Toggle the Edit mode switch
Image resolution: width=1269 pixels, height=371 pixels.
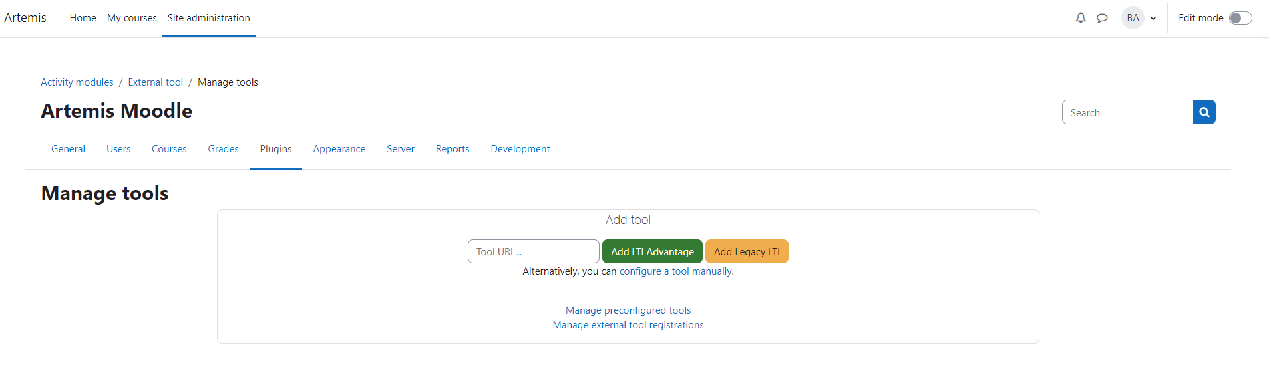[1240, 18]
